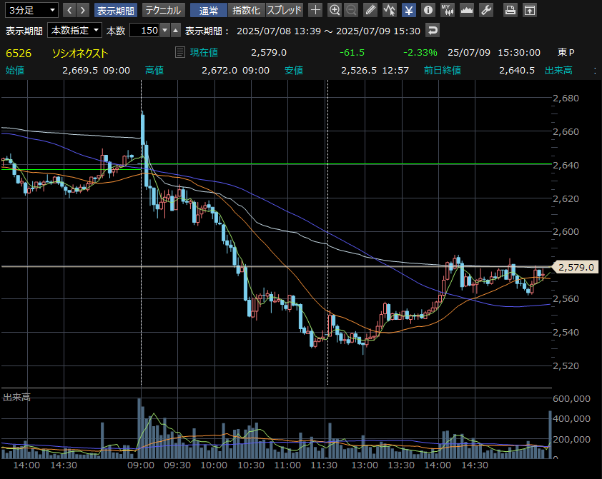The width and height of the screenshot is (602, 479).
Task: Select the pencil drawing tool
Action: point(370,10)
